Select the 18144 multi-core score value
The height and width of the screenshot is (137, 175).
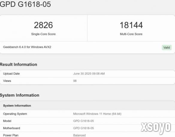pyautogui.click(x=131, y=25)
